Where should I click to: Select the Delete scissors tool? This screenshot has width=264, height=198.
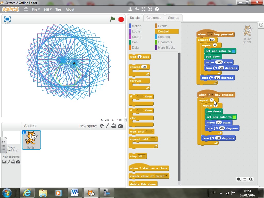pos(137,9)
